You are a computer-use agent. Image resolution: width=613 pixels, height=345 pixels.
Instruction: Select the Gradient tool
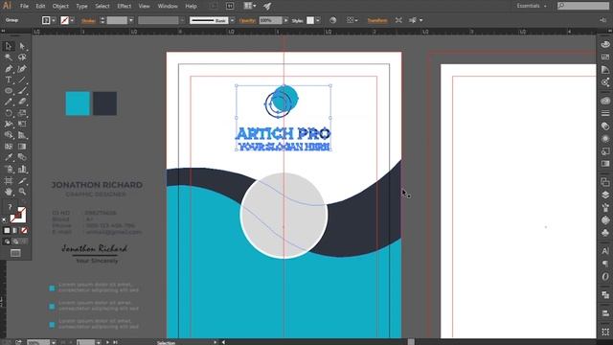pyautogui.click(x=22, y=147)
